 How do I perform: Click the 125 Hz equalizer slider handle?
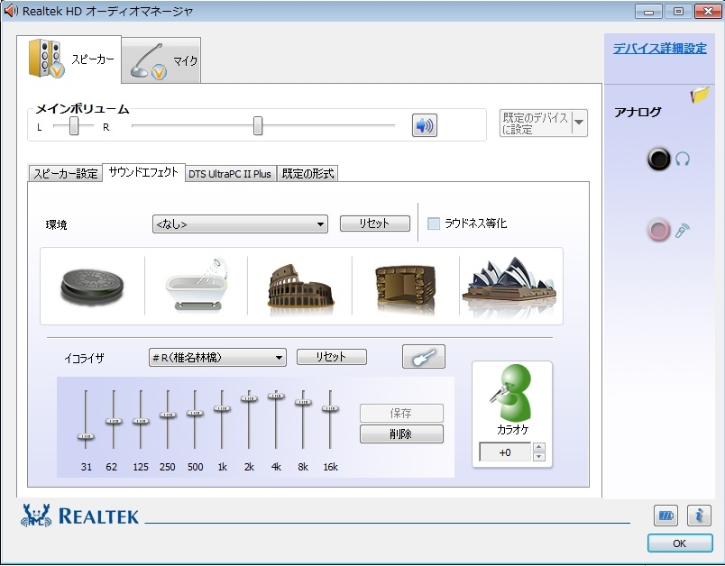coord(141,421)
